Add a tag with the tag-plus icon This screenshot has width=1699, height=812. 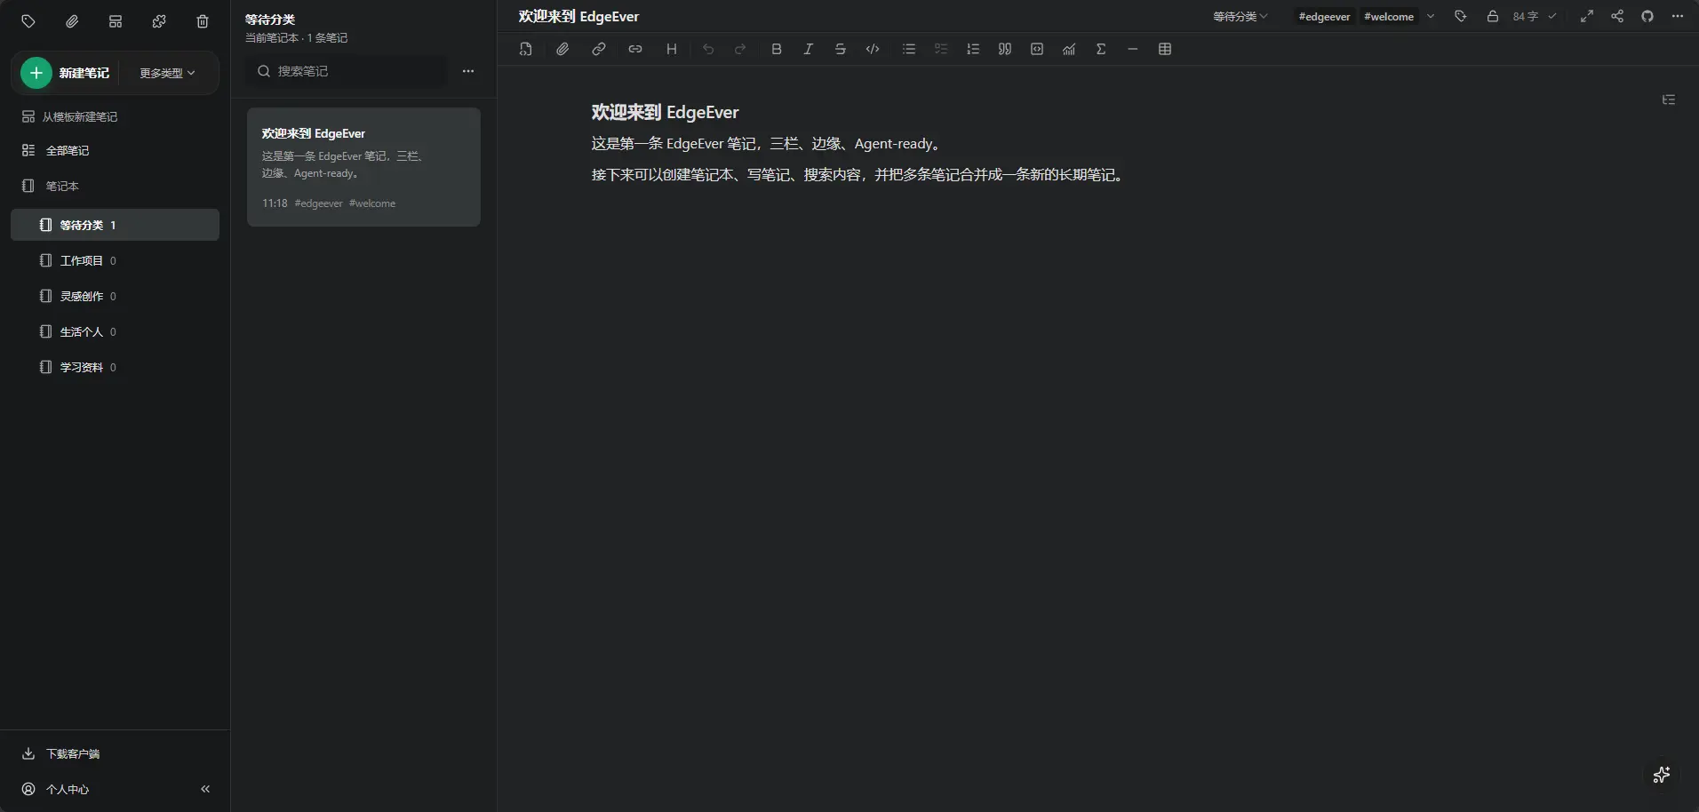1460,16
